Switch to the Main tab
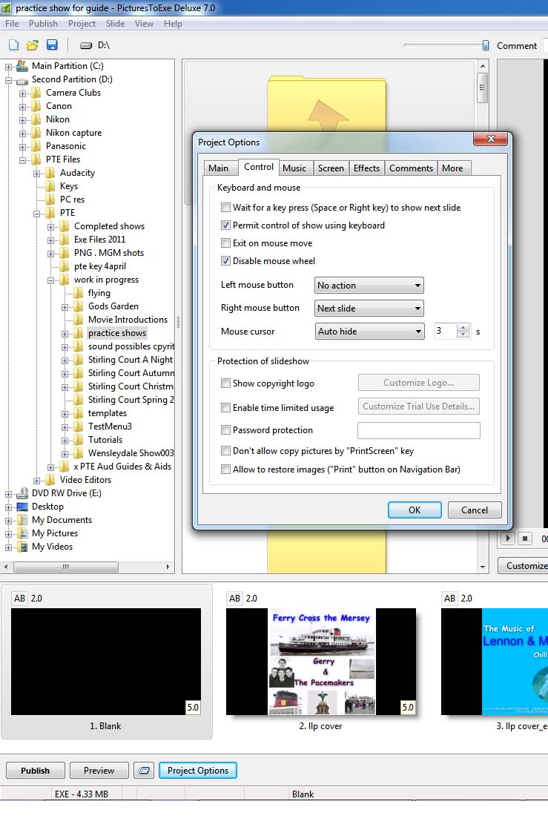Viewport: 548px width, 830px height. click(x=219, y=168)
